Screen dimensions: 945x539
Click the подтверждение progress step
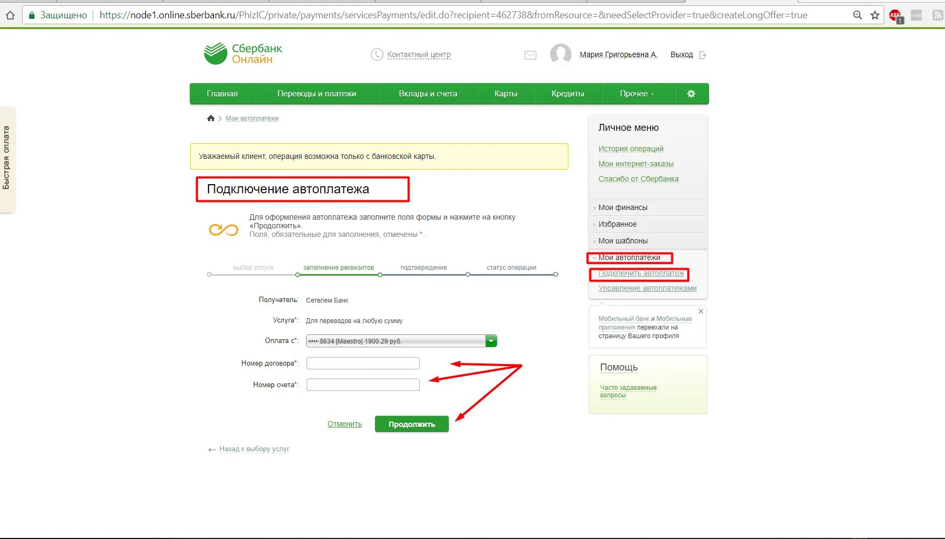[423, 268]
